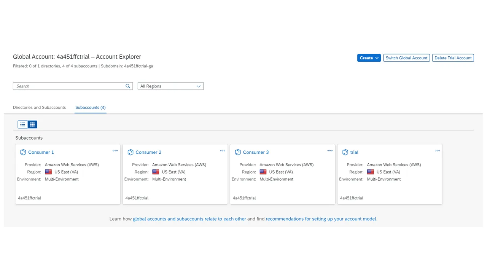This screenshot has height=274, width=487.
Task: Focus the Search input field
Action: point(69,86)
